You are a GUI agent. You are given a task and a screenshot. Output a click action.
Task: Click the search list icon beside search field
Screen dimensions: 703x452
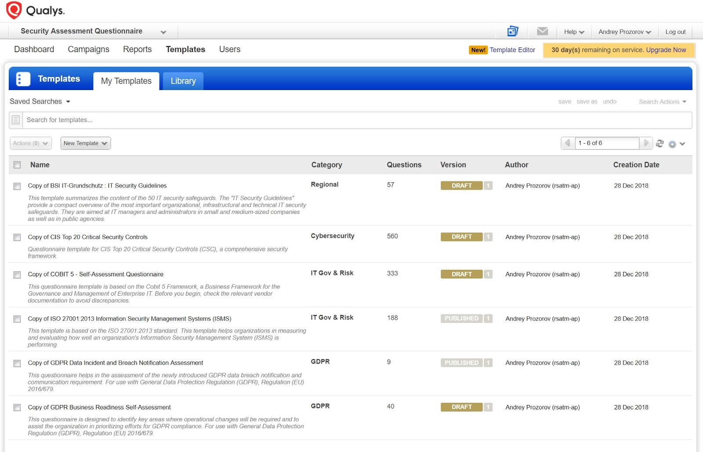pos(16,120)
